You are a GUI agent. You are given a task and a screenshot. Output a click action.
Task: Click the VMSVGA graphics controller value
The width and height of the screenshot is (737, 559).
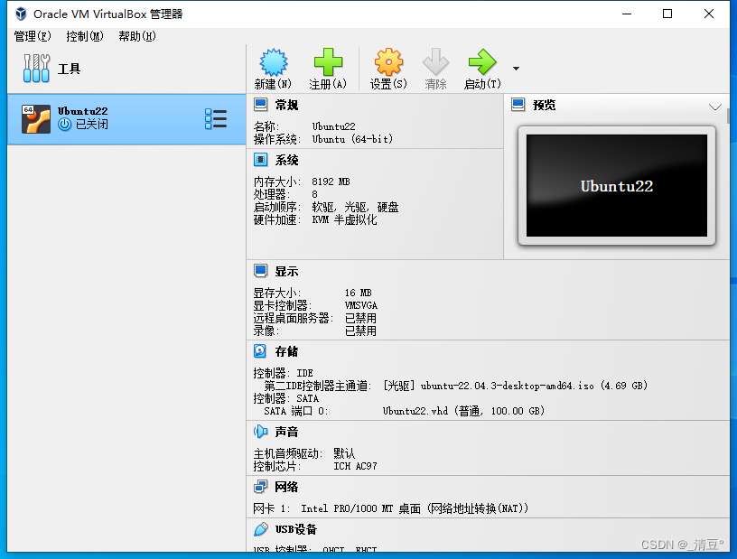coord(361,305)
